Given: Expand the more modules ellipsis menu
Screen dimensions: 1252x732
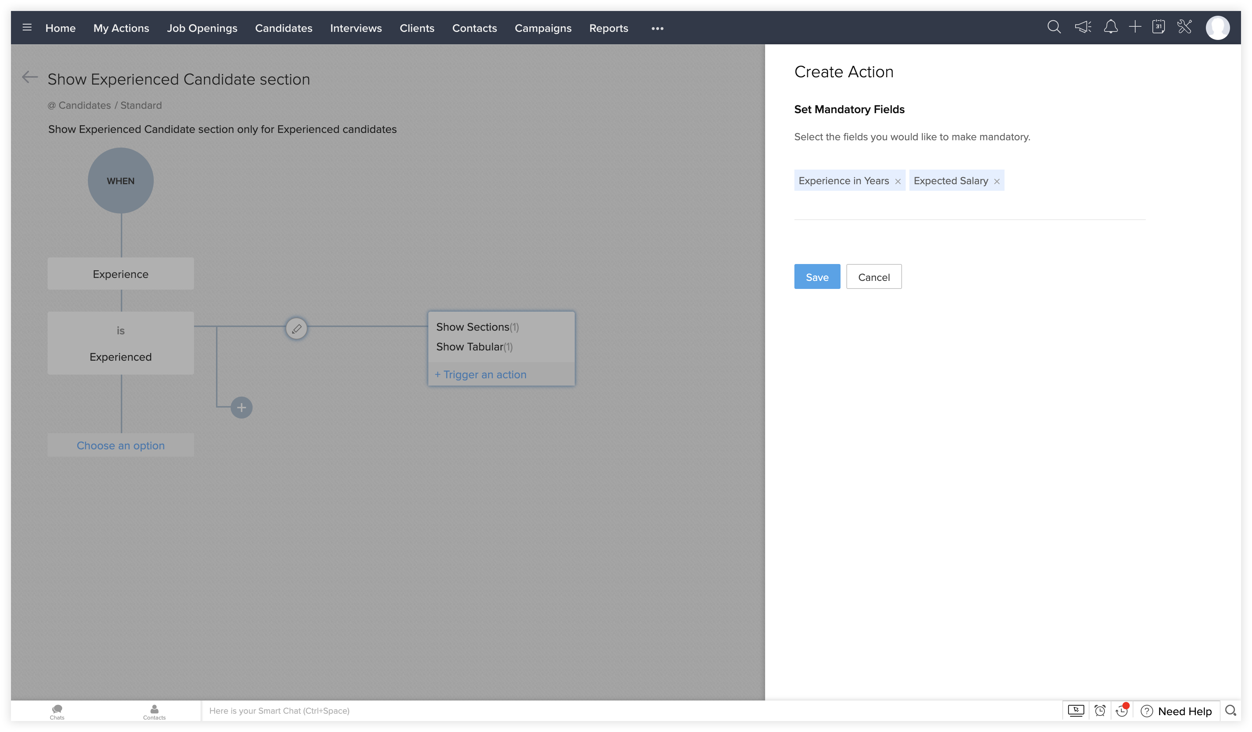Looking at the screenshot, I should point(657,28).
